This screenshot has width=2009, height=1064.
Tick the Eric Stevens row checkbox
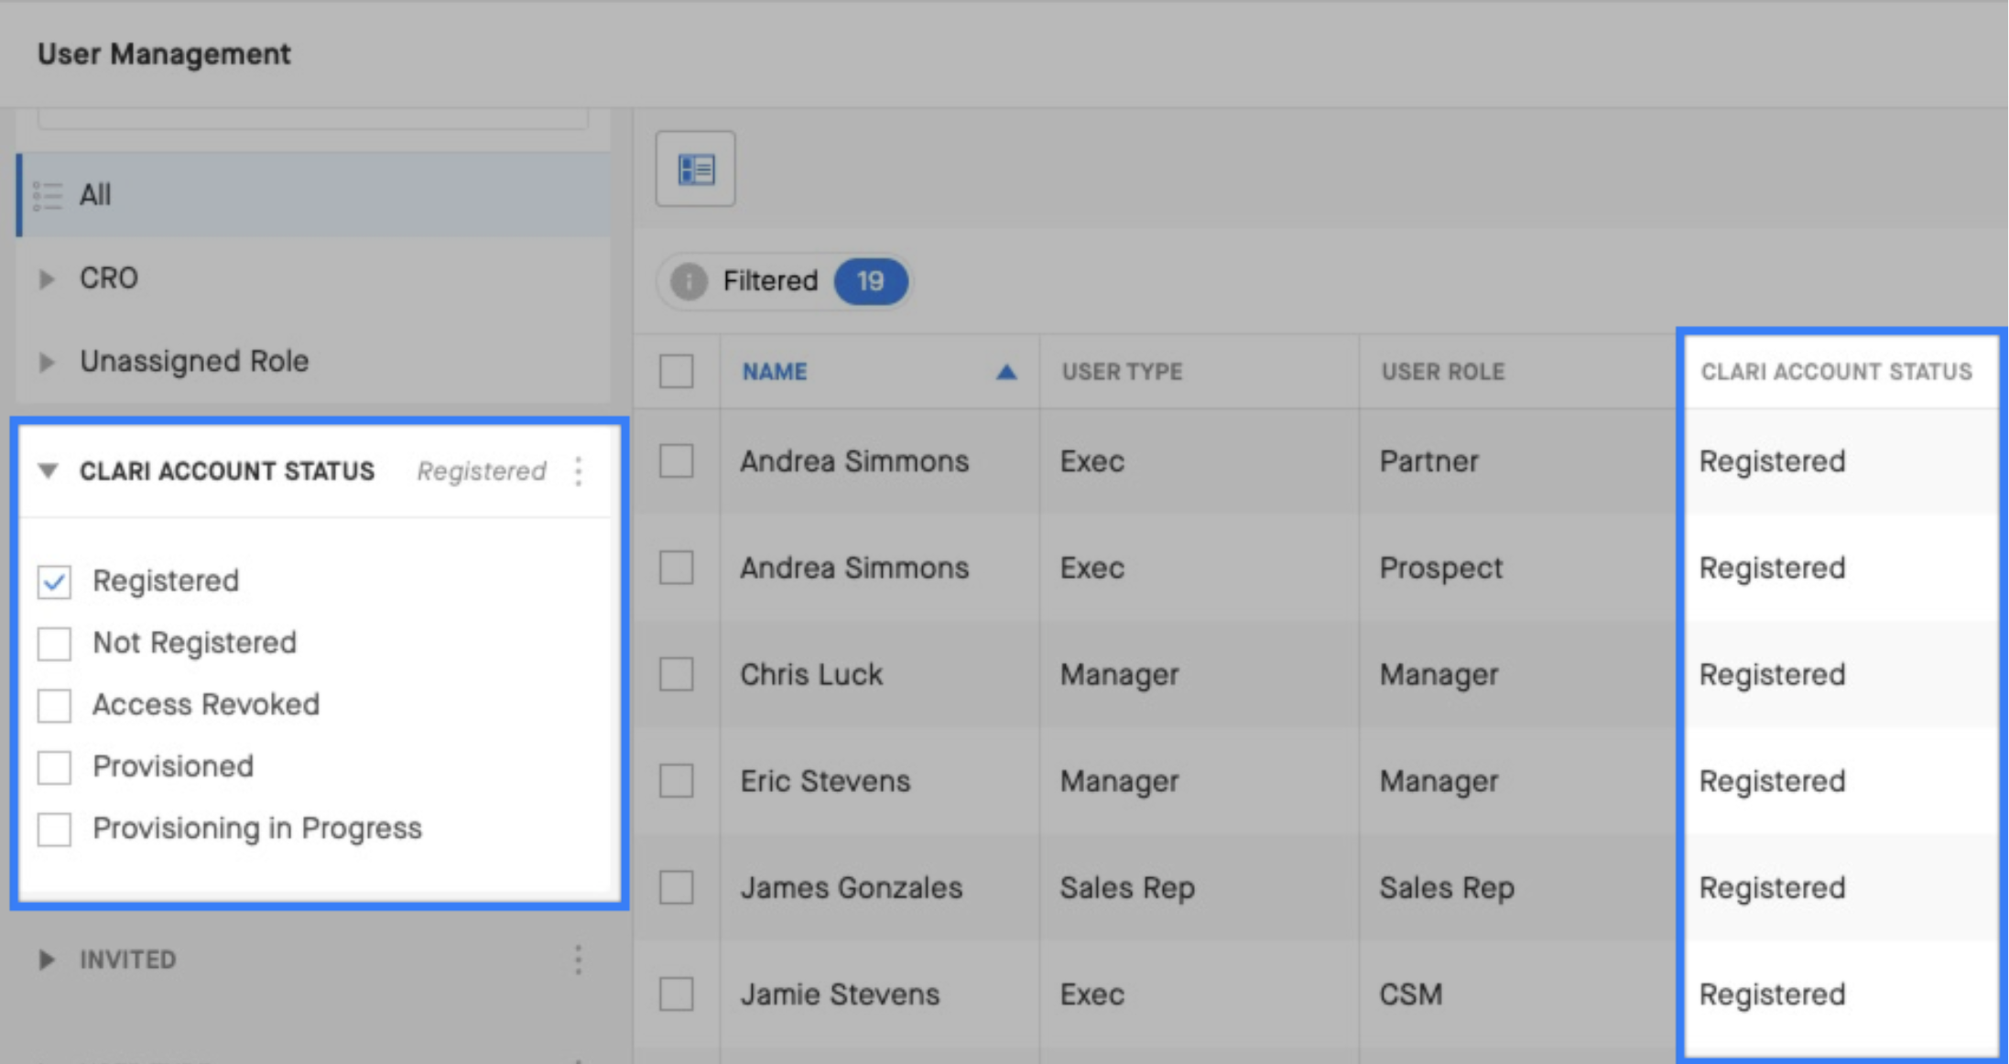point(677,781)
